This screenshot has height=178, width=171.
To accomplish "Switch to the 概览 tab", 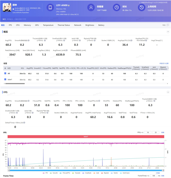I will point(3,25).
